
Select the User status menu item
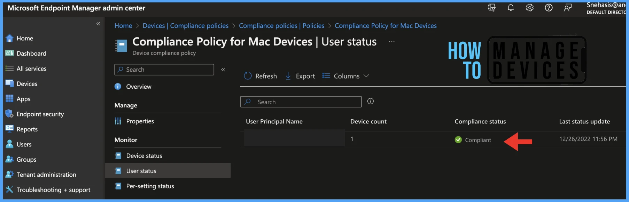pyautogui.click(x=168, y=171)
